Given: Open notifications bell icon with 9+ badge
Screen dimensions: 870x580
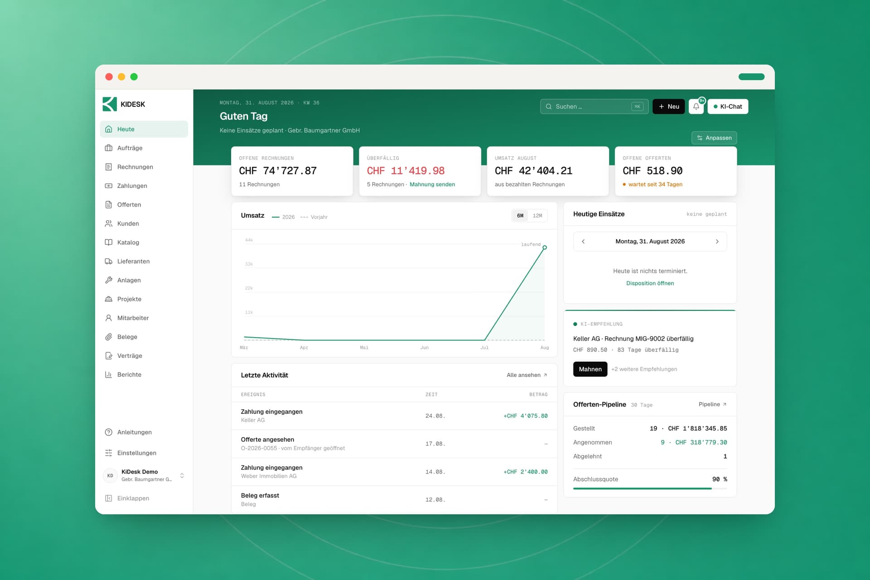Looking at the screenshot, I should coord(696,106).
